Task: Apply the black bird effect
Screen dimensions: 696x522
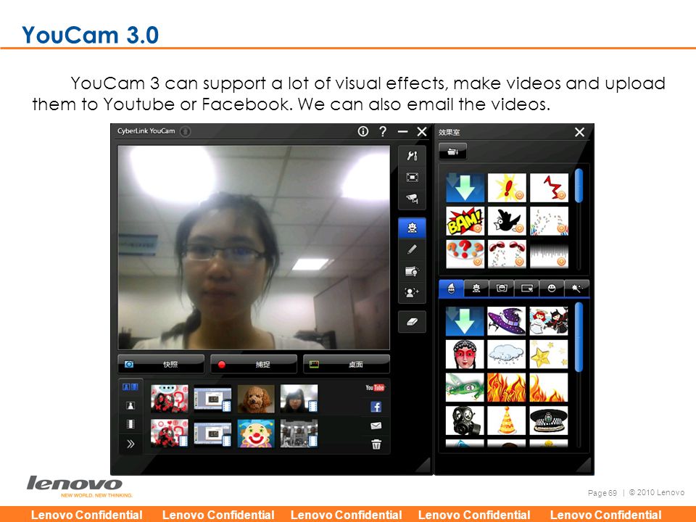Action: pos(507,221)
